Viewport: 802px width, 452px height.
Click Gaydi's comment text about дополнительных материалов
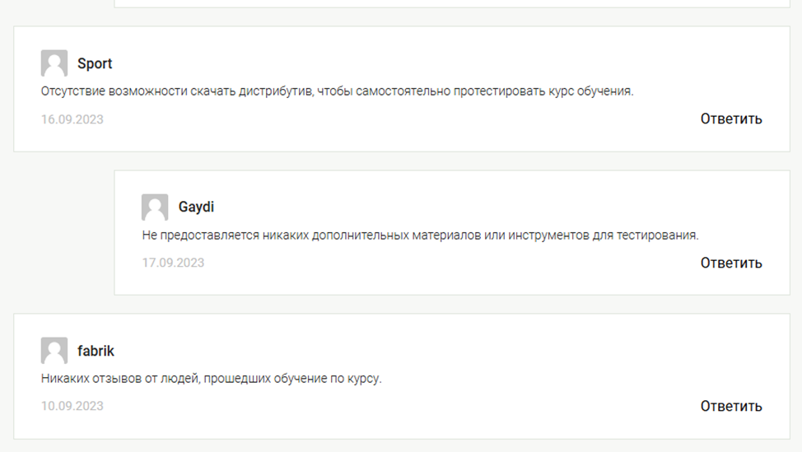(420, 235)
